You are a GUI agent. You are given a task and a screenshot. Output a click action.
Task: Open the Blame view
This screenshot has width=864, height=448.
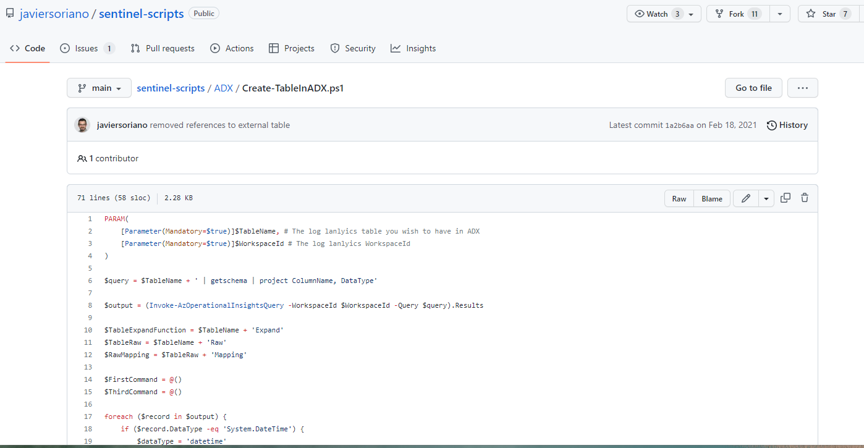712,198
